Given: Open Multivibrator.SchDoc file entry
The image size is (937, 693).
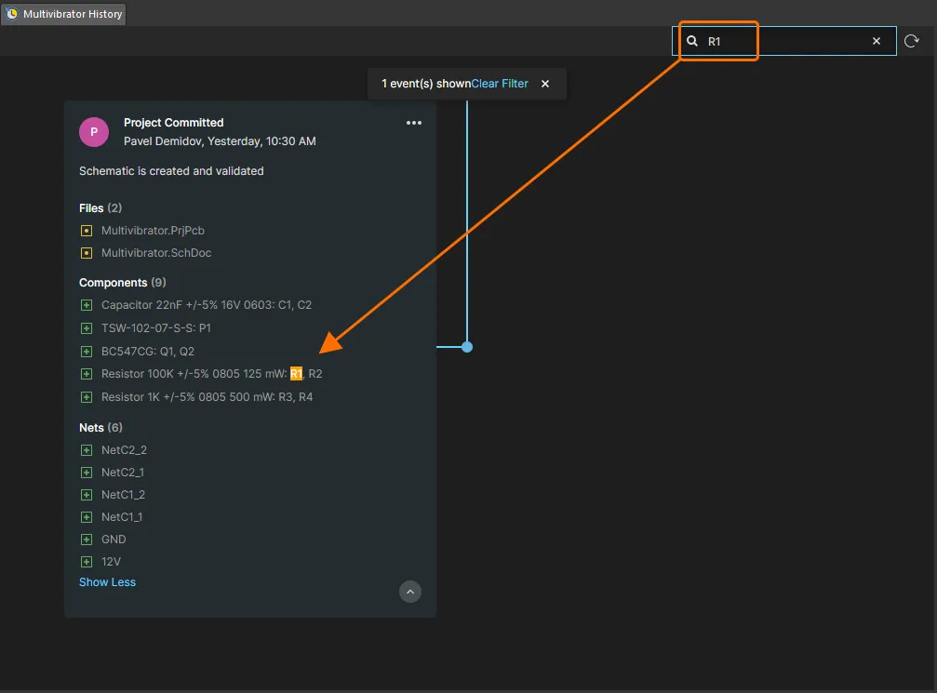Looking at the screenshot, I should [156, 253].
